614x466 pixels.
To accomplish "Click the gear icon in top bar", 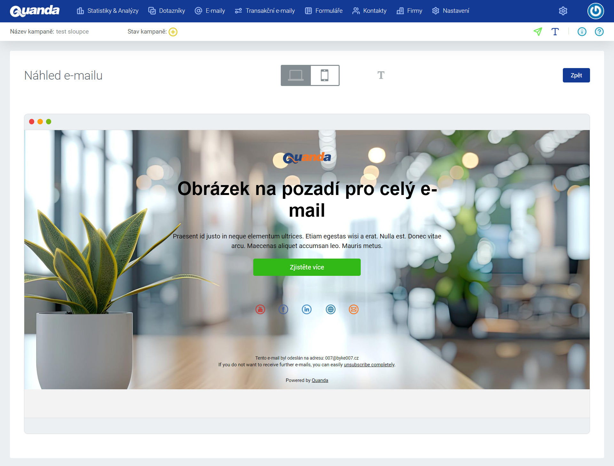I will (x=563, y=11).
